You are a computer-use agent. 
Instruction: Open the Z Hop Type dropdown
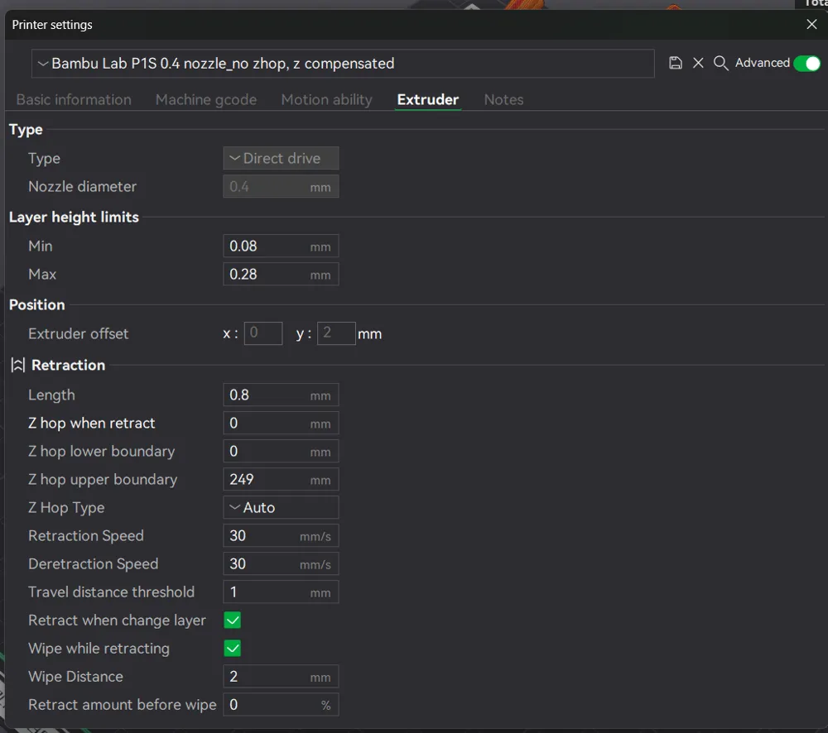[x=281, y=508]
